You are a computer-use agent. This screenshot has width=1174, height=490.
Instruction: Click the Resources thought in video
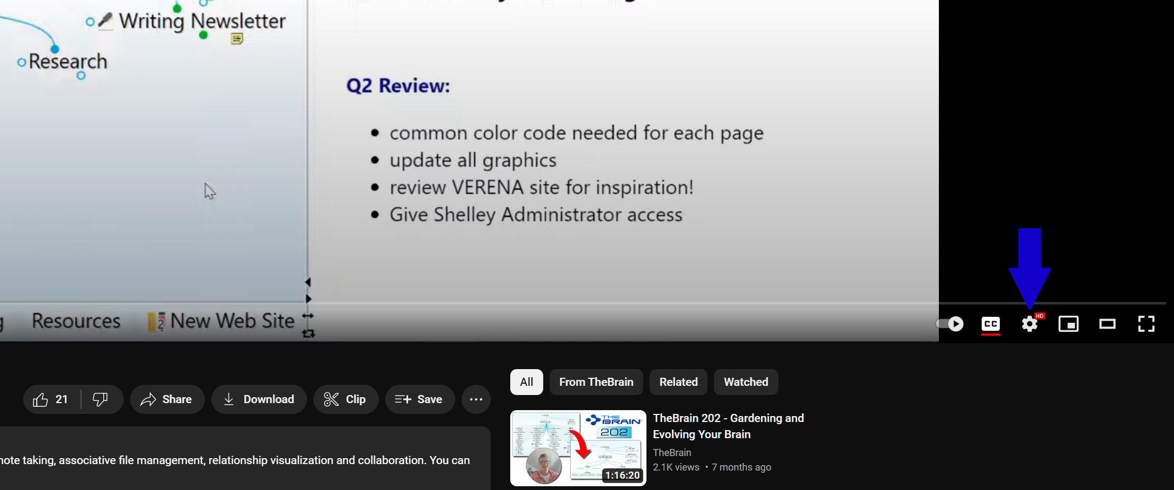[76, 321]
